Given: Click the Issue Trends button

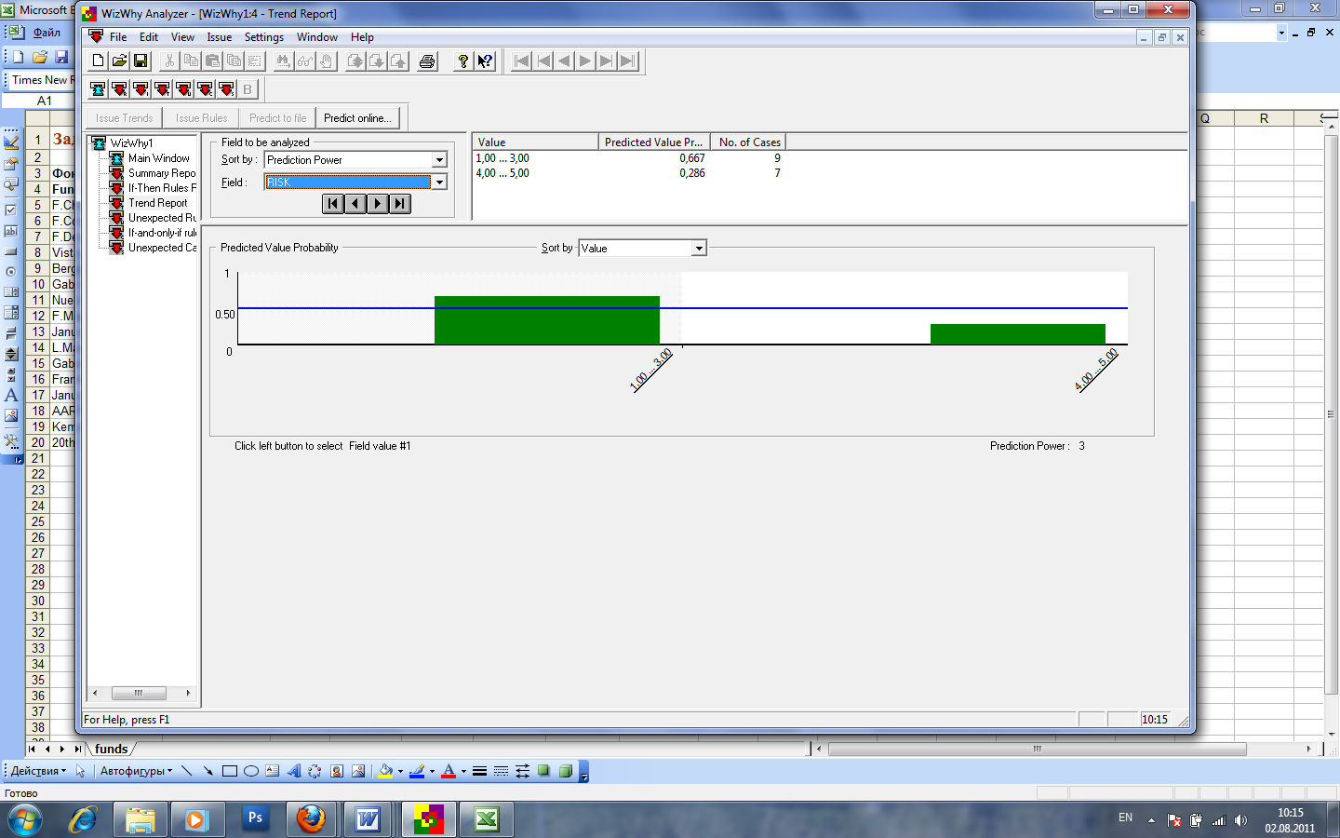Looking at the screenshot, I should tap(124, 118).
